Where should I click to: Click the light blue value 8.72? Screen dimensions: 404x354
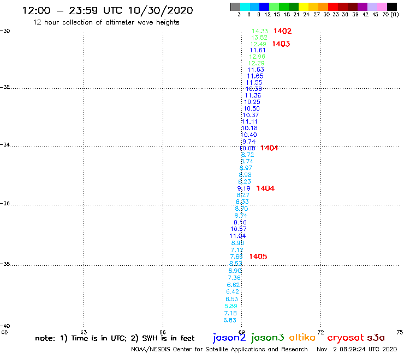click(247, 155)
